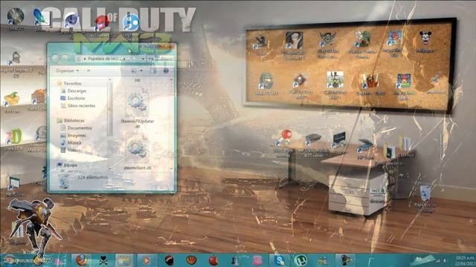Open the Call of Duty MW3 cover shortcut

pyautogui.click(x=335, y=85)
